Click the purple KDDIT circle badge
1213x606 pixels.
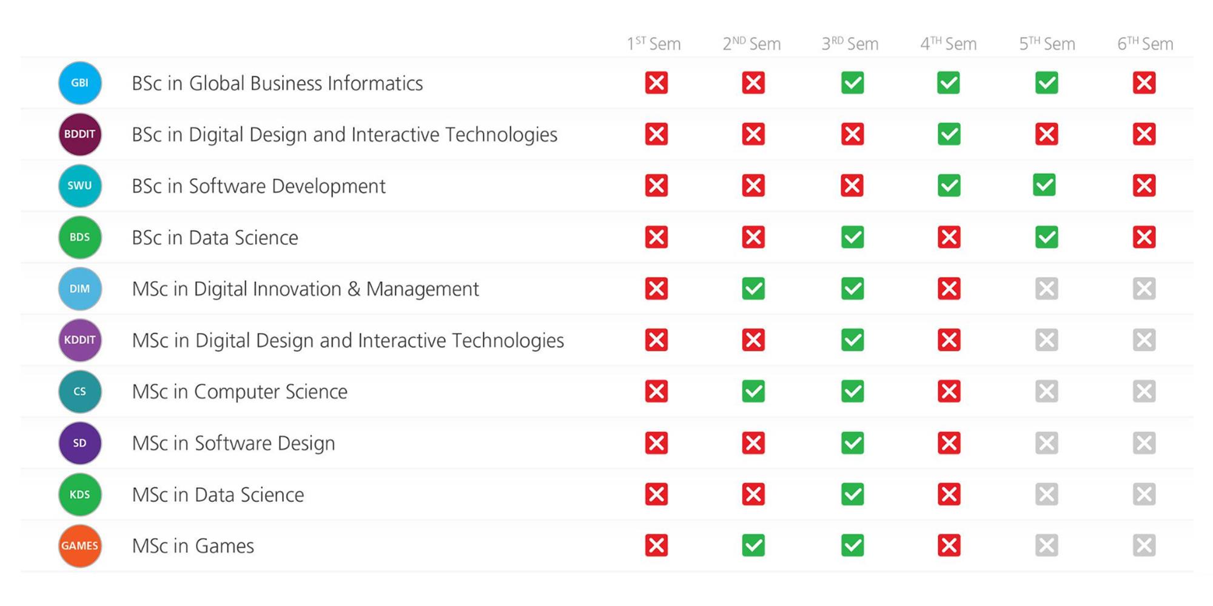tap(79, 340)
